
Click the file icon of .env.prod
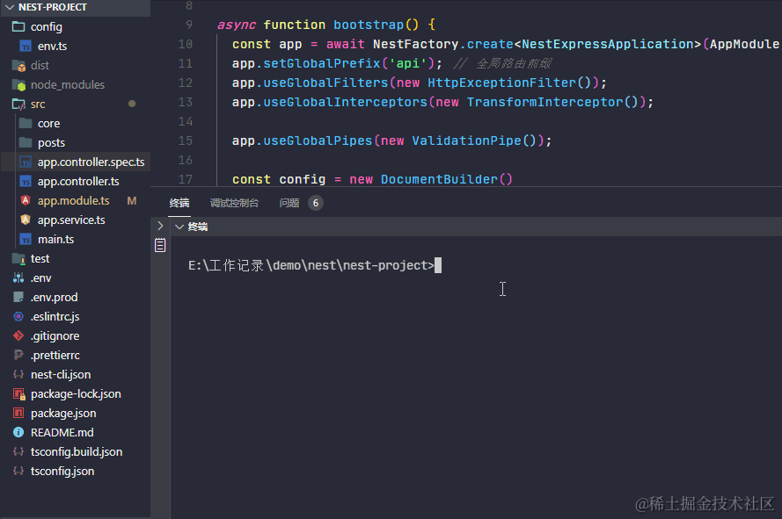click(18, 298)
